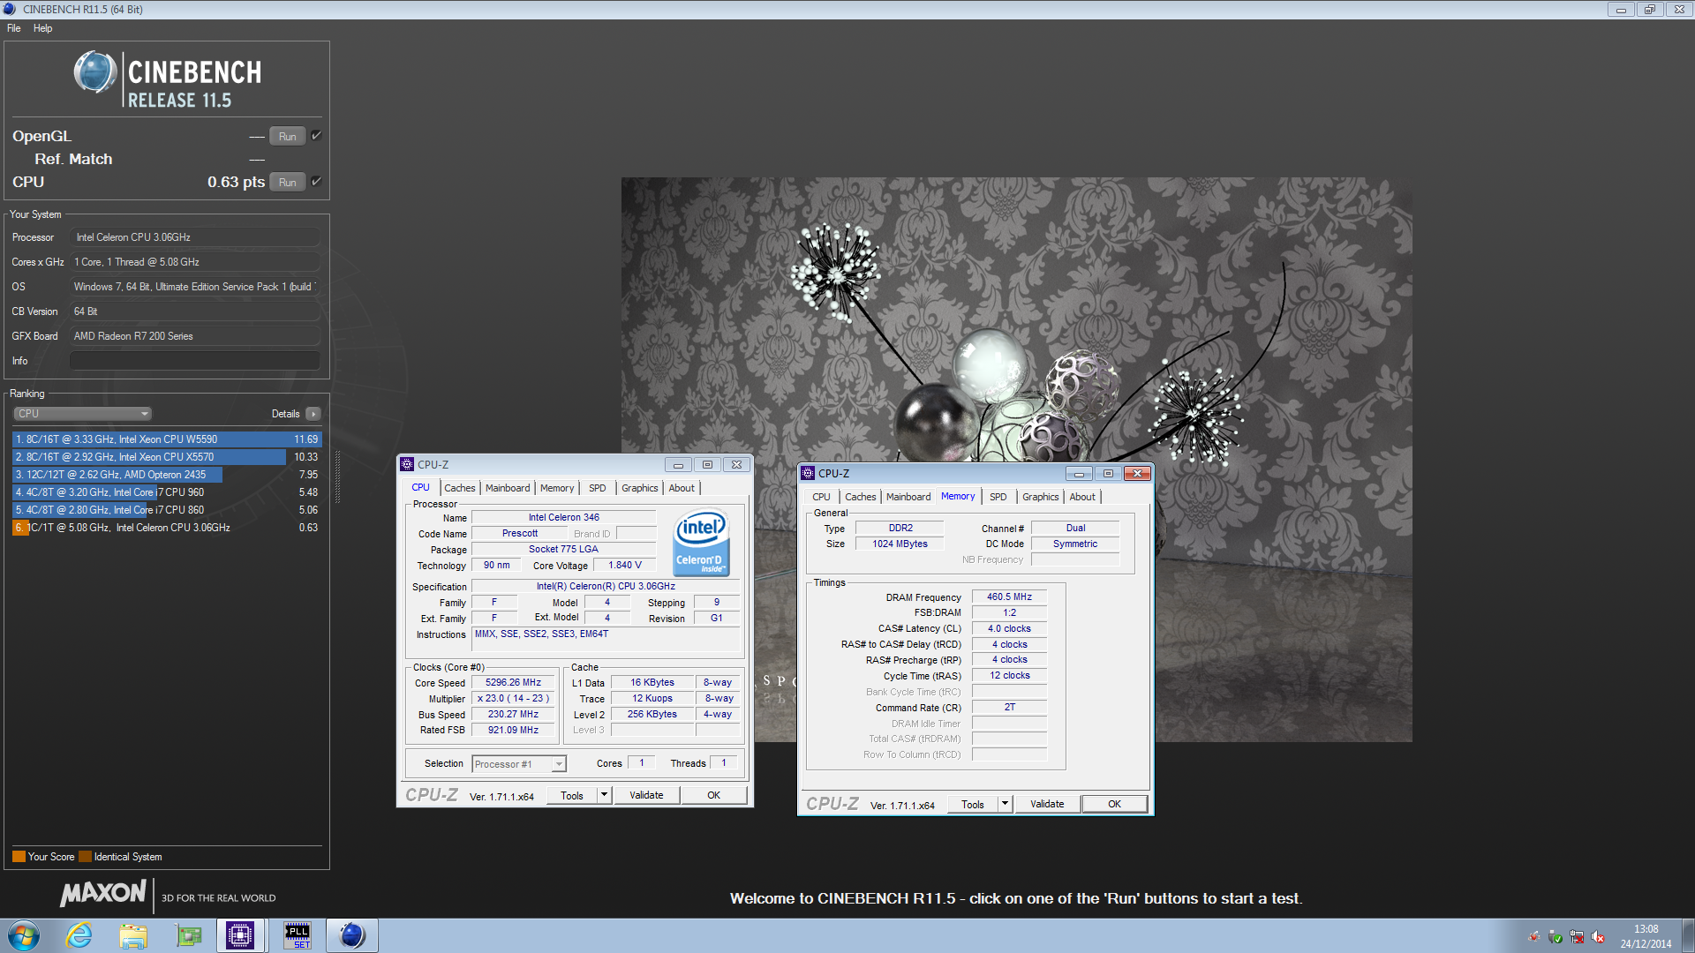Click the left CPU-Z window title icon
Screen dimensions: 1695x953
pyautogui.click(x=407, y=464)
